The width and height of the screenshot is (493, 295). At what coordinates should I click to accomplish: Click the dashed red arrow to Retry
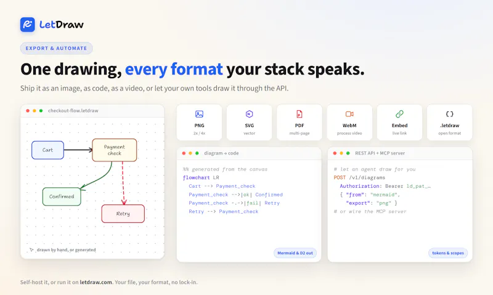point(123,183)
